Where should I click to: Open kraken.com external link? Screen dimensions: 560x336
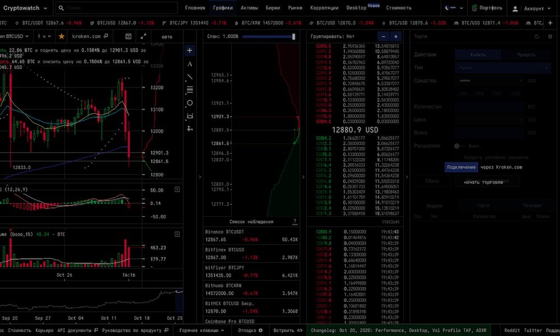pyautogui.click(x=90, y=36)
